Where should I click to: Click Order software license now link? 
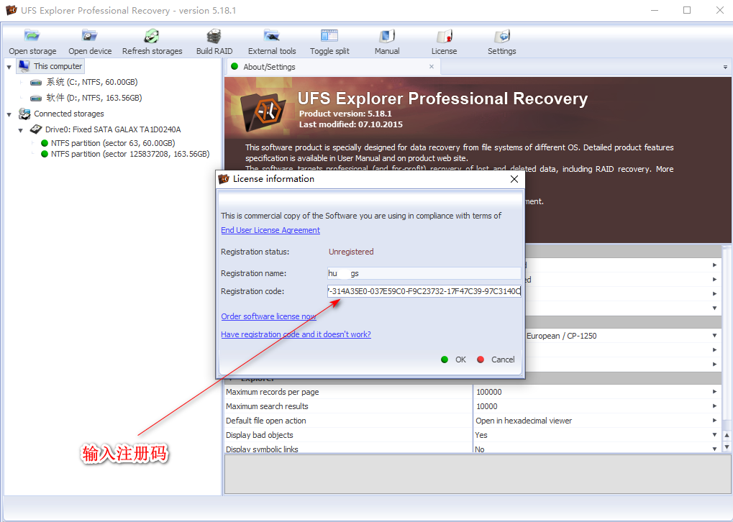[268, 316]
